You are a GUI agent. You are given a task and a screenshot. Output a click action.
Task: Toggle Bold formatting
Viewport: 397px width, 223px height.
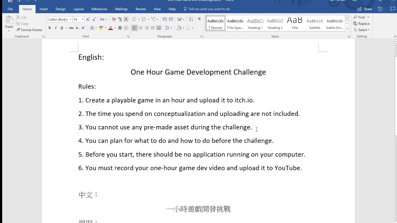tap(50, 28)
